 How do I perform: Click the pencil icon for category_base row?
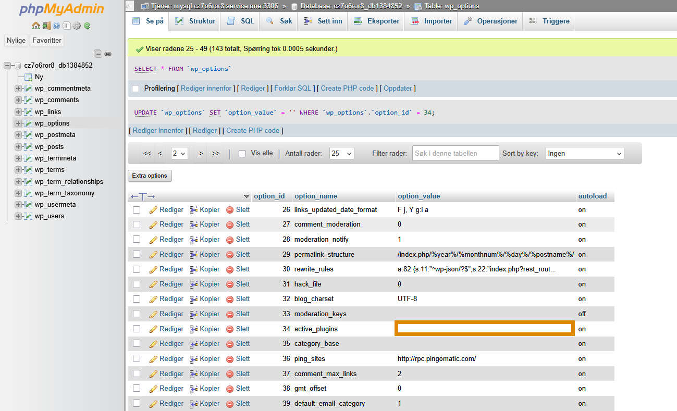153,344
